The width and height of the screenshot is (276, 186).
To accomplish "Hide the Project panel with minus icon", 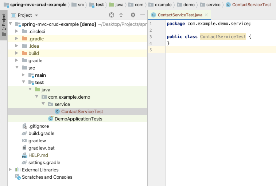I will 143,15.
